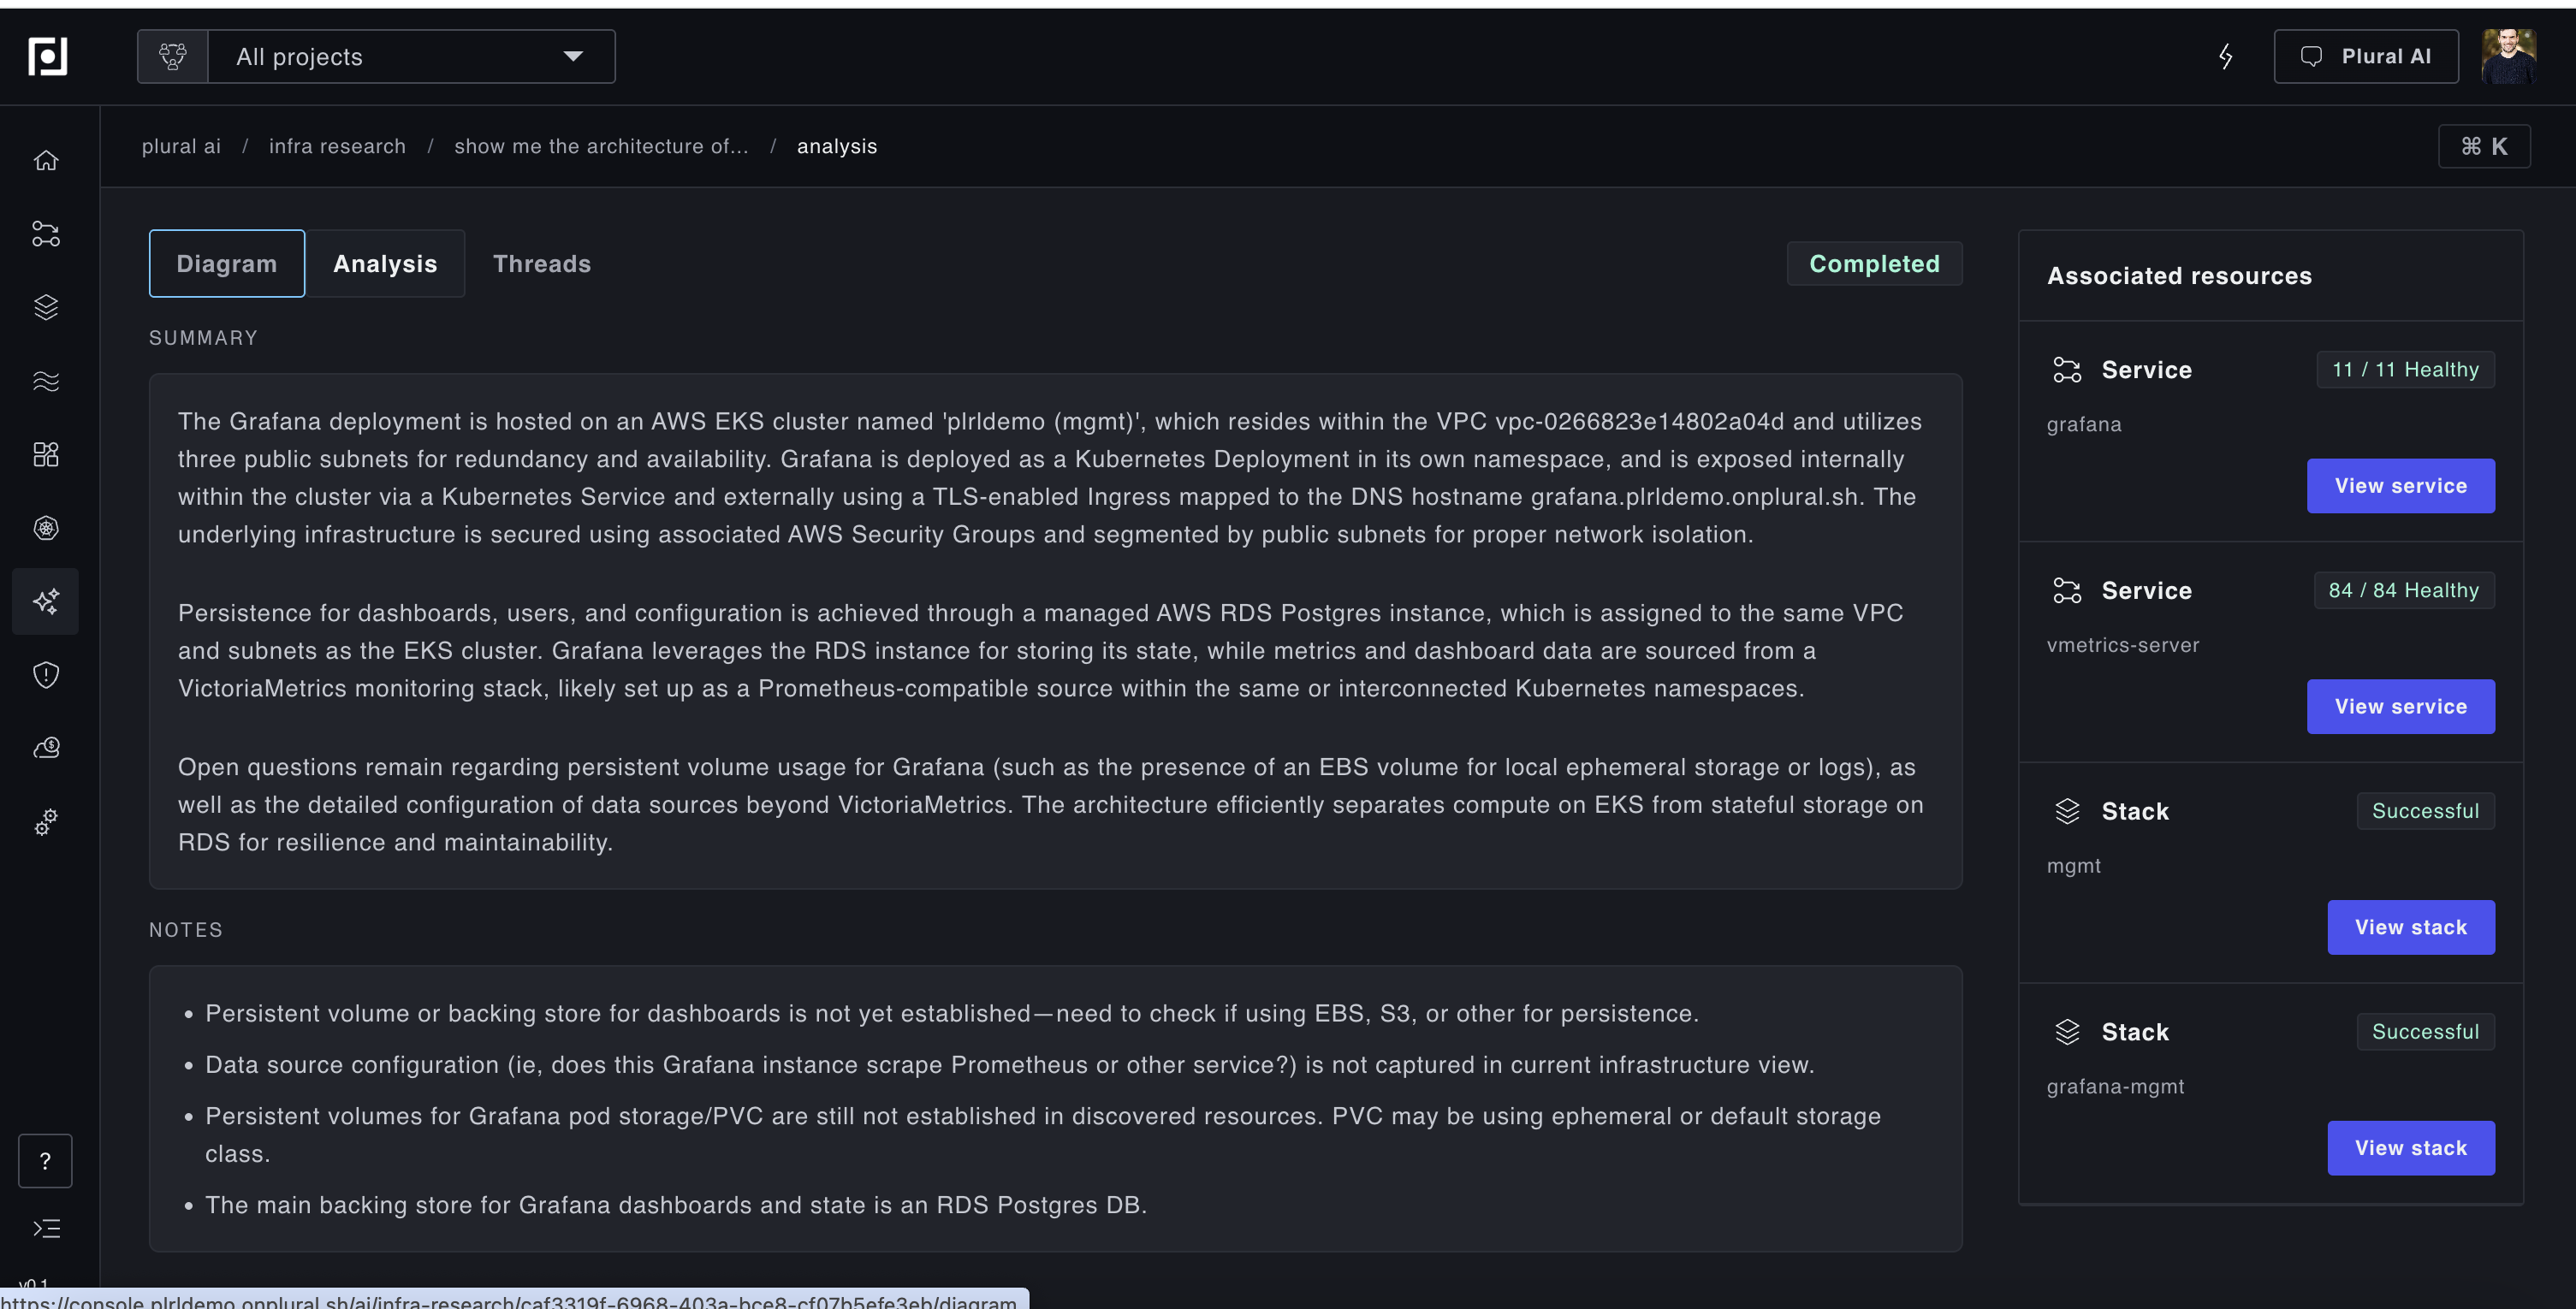Image resolution: width=2576 pixels, height=1309 pixels.
Task: Open the security shield sidebar icon
Action: [x=46, y=675]
